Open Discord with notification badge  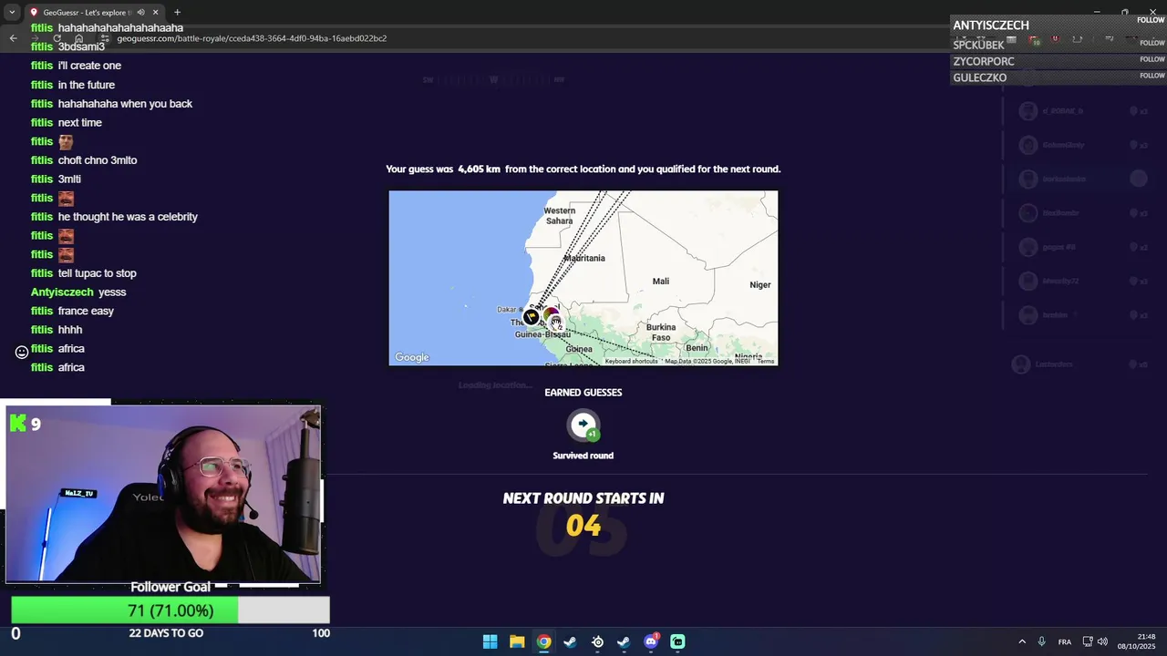(651, 641)
